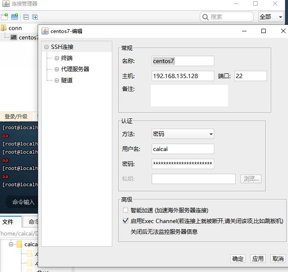Click the new connection icon in Connection Manager toolbar
The image size is (288, 272).
(x=4, y=17)
